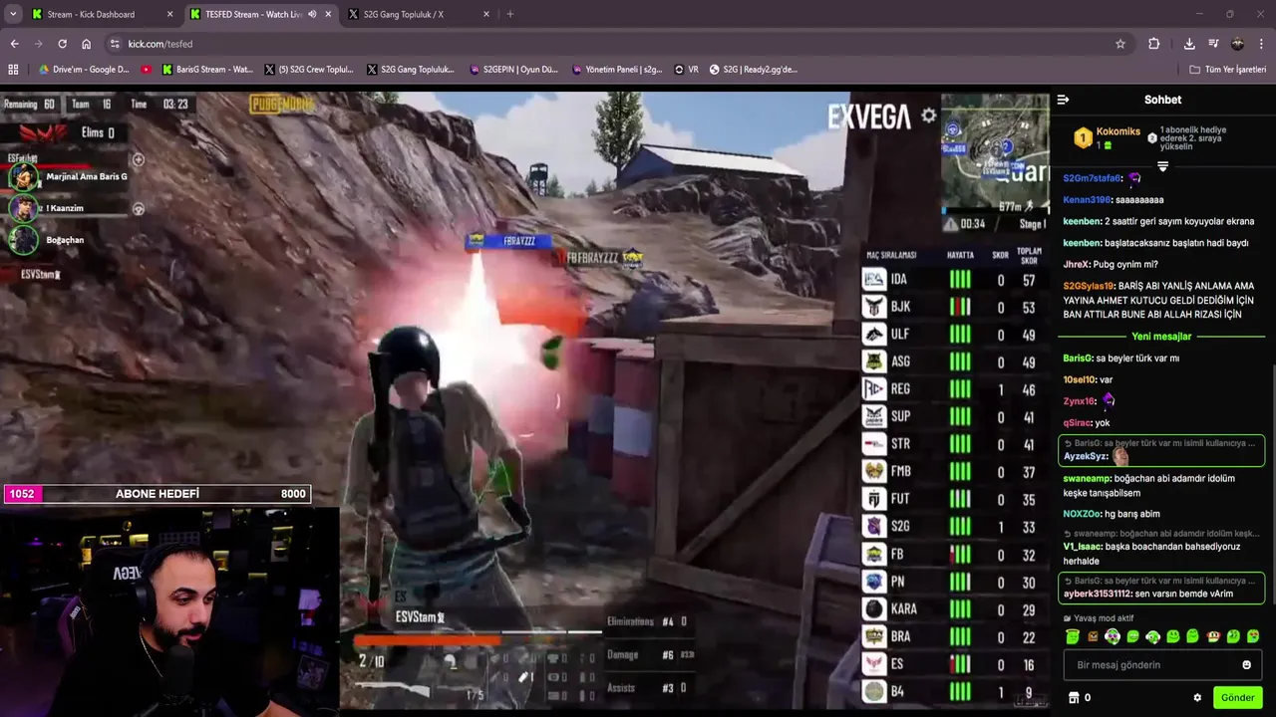
Task: Close the S2G Gang Topluluk / X tab
Action: pyautogui.click(x=486, y=14)
